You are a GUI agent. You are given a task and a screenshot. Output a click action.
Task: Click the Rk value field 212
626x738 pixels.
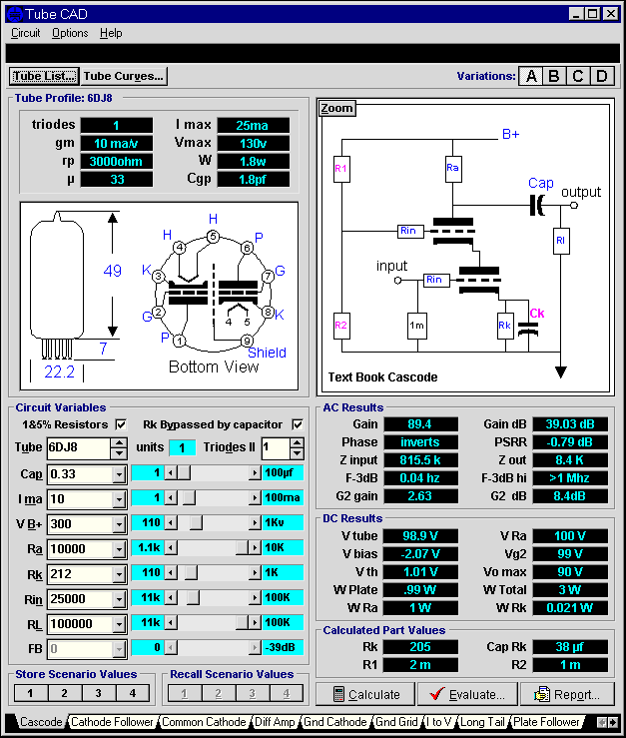pos(80,574)
